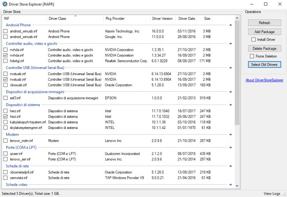Image resolution: width=287 pixels, height=197 pixels.
Task: Click the vertical scrollbar thumb
Action: coord(237,72)
